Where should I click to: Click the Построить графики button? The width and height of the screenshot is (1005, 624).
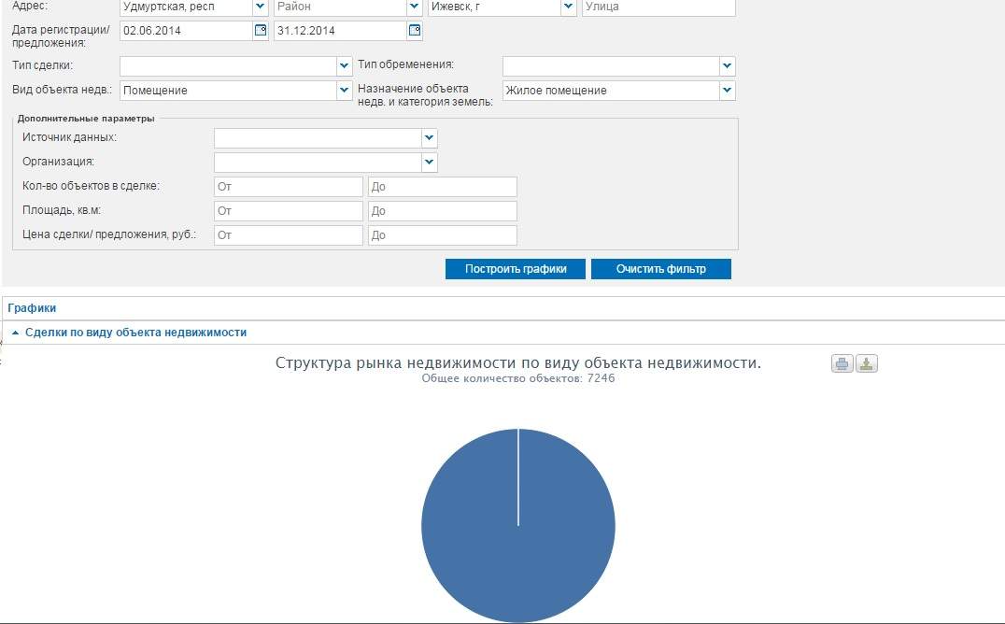point(516,269)
